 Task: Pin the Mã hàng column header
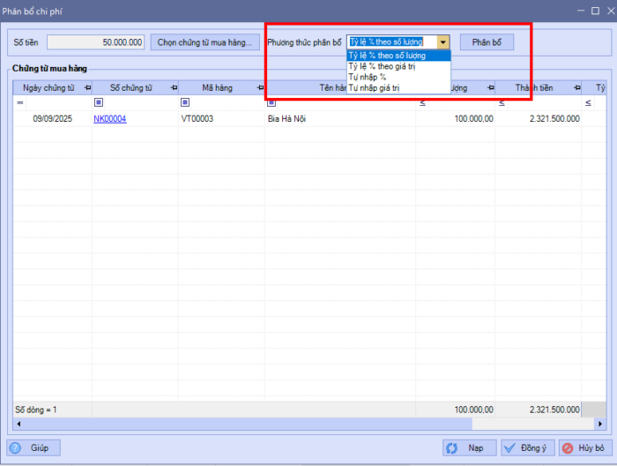pyautogui.click(x=259, y=87)
